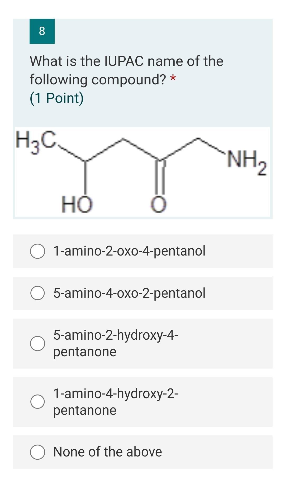The width and height of the screenshot is (285, 481).
Task: Click the red required asterisk
Action: click(173, 79)
